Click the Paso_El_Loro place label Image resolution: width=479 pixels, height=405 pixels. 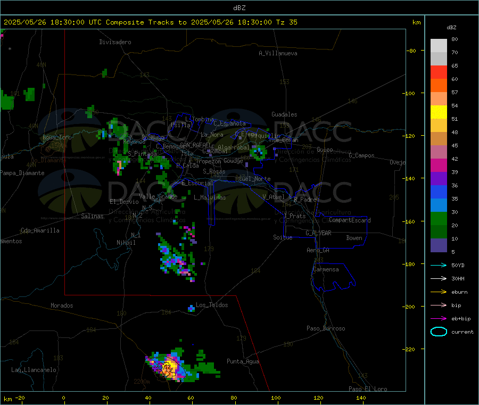[x=368, y=389]
